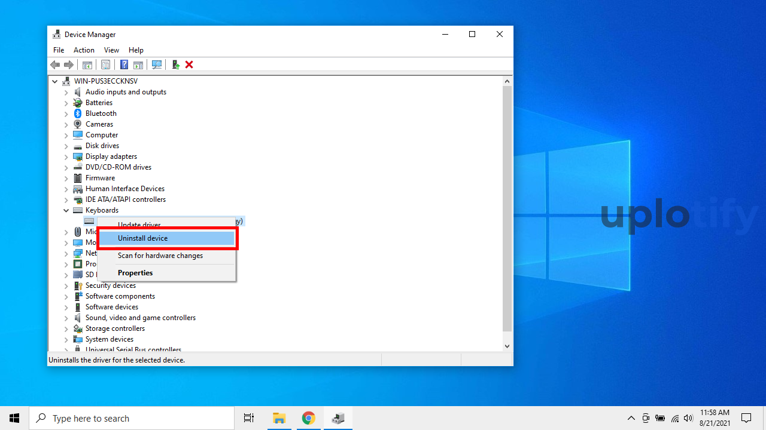The width and height of the screenshot is (766, 430).
Task: Open the Windows Start menu
Action: pyautogui.click(x=14, y=418)
